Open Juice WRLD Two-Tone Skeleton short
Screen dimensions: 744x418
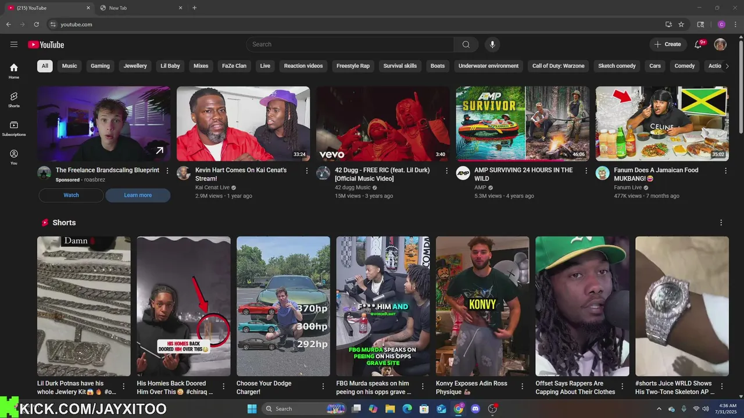pyautogui.click(x=682, y=306)
